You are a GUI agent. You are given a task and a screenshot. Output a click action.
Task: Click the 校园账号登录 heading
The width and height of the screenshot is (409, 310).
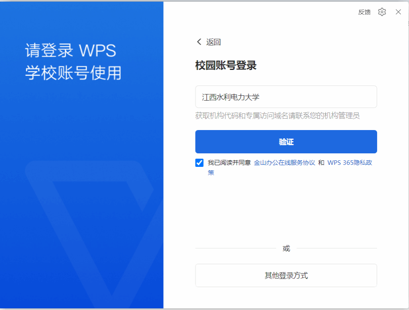coord(226,65)
